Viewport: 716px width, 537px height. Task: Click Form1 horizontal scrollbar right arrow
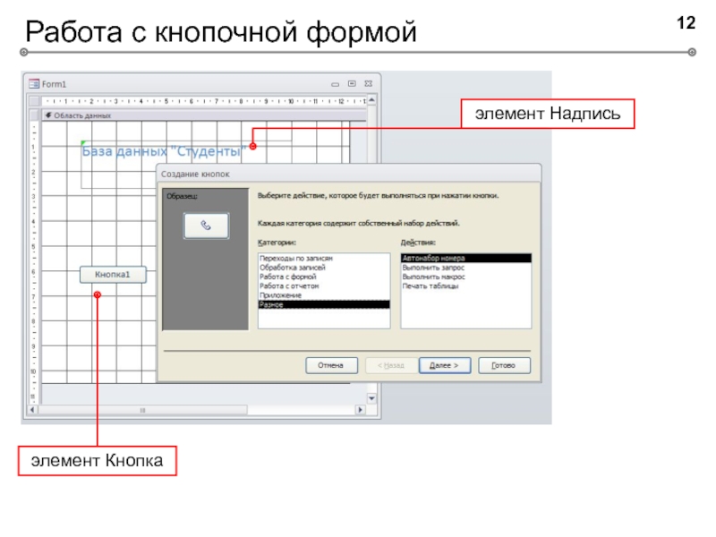[x=361, y=410]
